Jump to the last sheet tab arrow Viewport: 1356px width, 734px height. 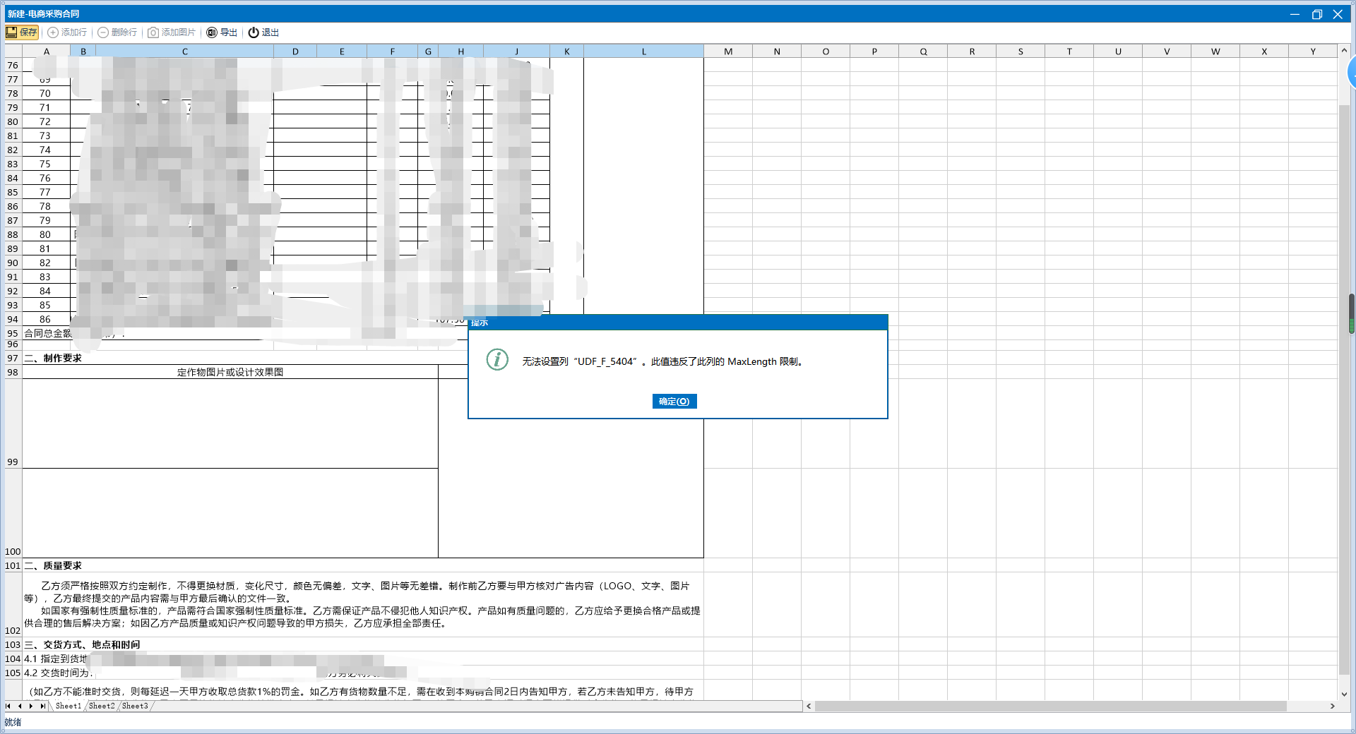click(42, 706)
